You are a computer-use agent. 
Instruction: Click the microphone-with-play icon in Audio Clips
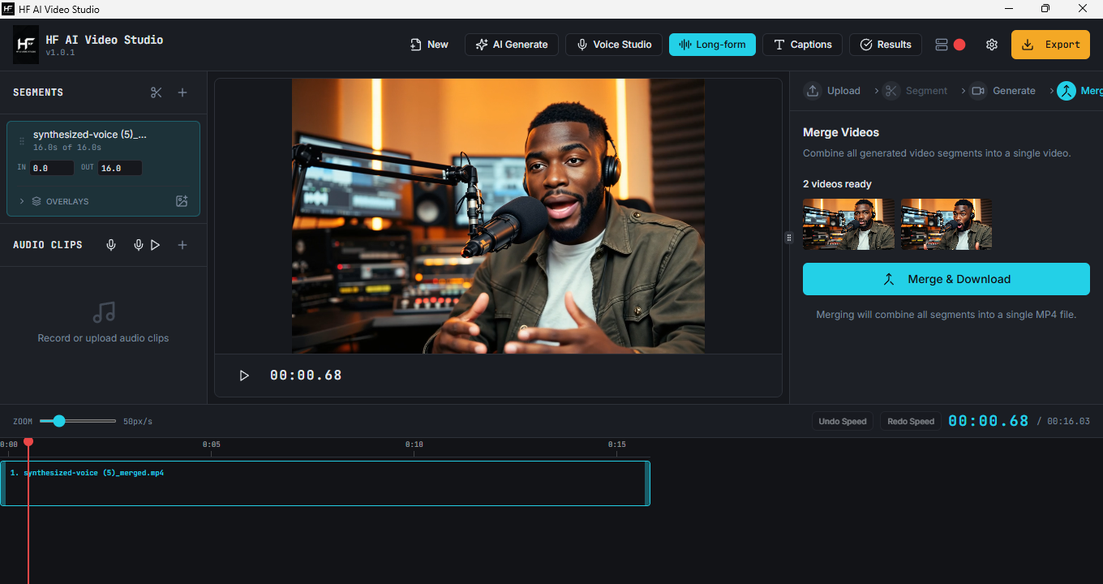[146, 245]
